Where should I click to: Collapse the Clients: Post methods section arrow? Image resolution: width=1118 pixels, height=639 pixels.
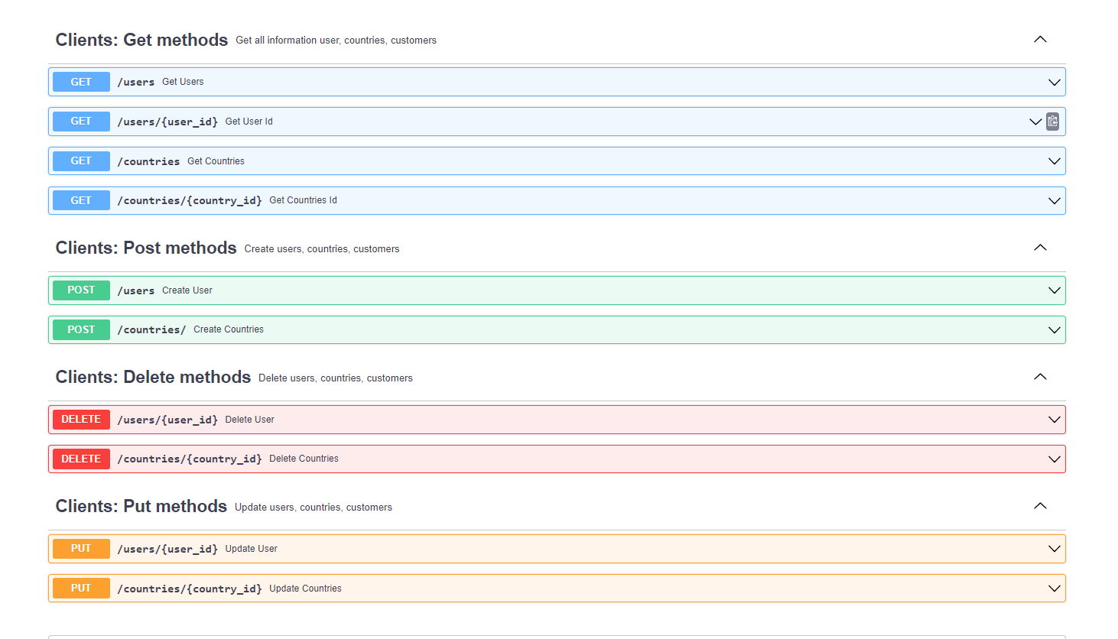point(1040,247)
